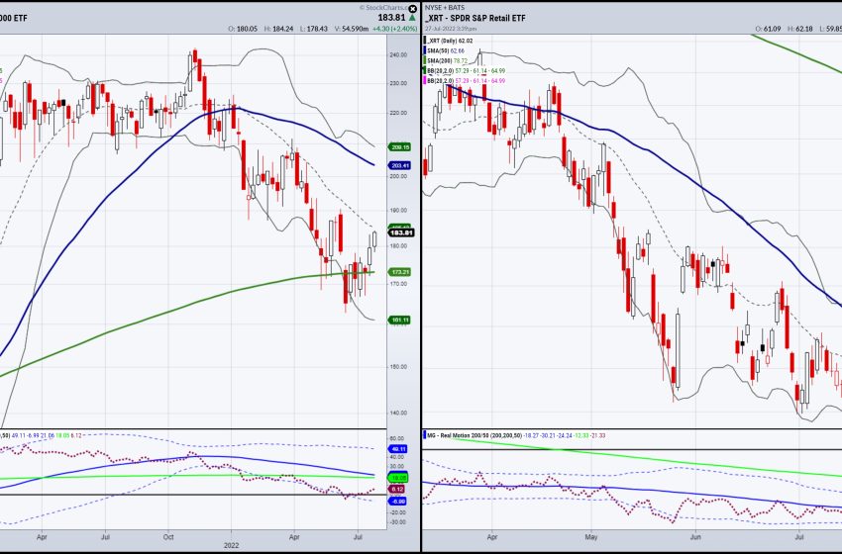Click the NYSE + BATS exchange label

tap(445, 8)
